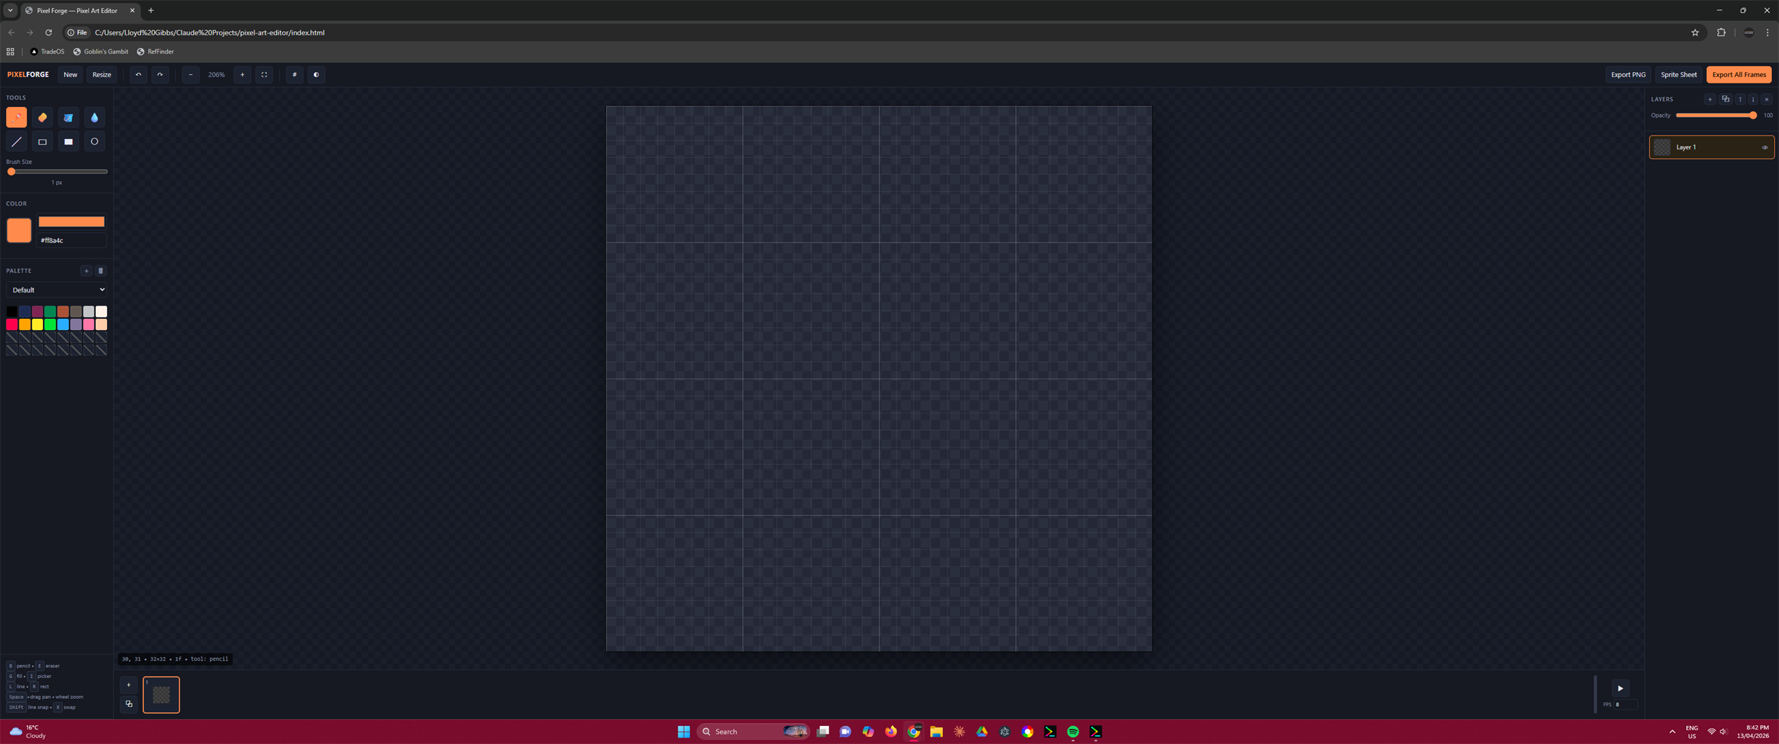Select the color picker droplet tool
The width and height of the screenshot is (1779, 744).
click(95, 117)
